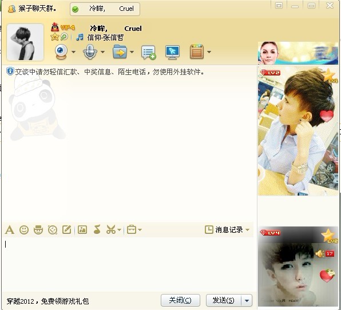Click the LV1 gold star on top QQ show
The height and width of the screenshot is (310, 341).
click(330, 76)
